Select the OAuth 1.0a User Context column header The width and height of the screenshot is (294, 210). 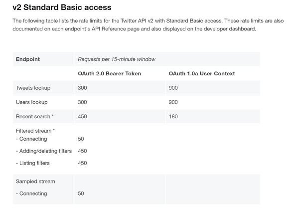pyautogui.click(x=201, y=73)
